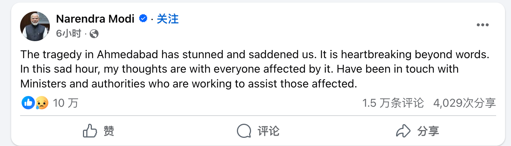Show who reacted via 10 万 count

tap(66, 103)
